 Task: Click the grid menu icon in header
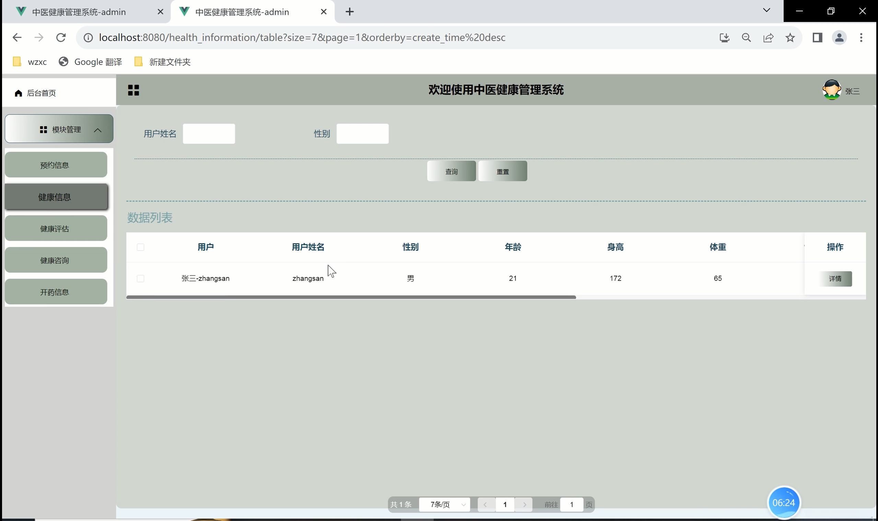point(133,90)
